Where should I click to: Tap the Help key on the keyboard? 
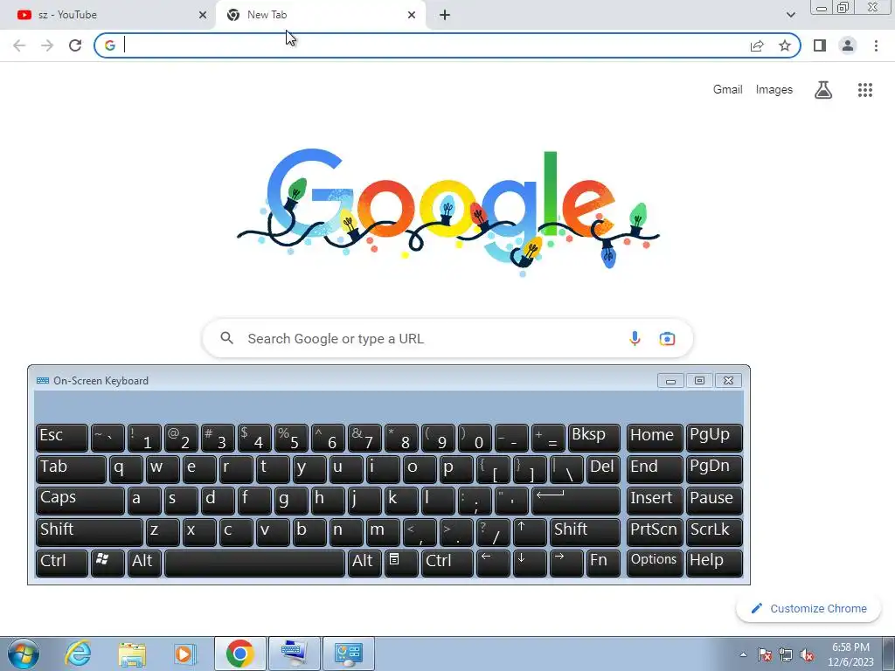click(714, 563)
